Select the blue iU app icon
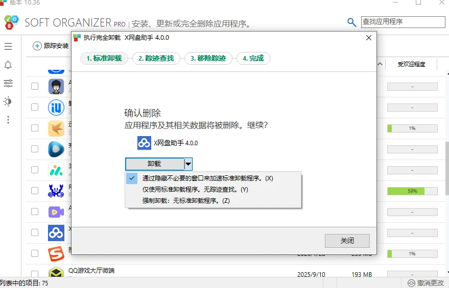 (x=56, y=107)
